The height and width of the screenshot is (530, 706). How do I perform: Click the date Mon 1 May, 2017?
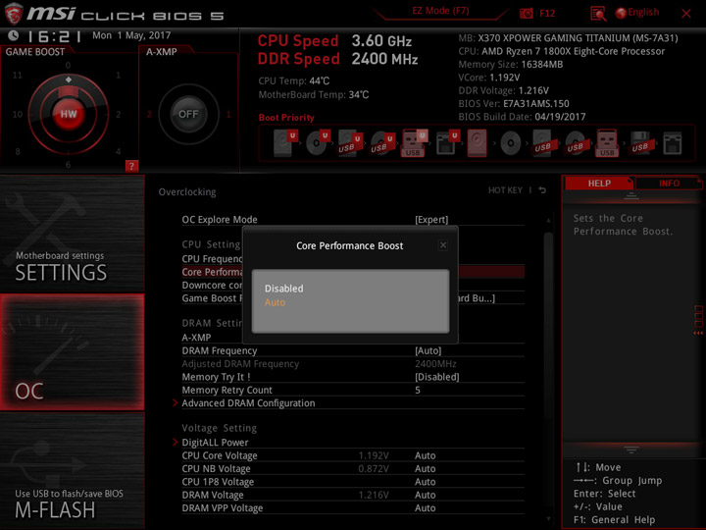pos(131,35)
